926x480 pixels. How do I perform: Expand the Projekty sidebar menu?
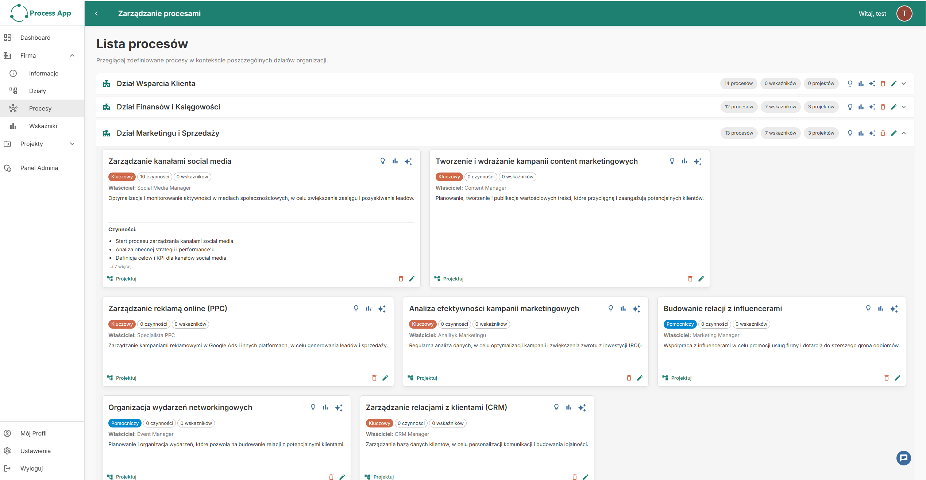(72, 144)
